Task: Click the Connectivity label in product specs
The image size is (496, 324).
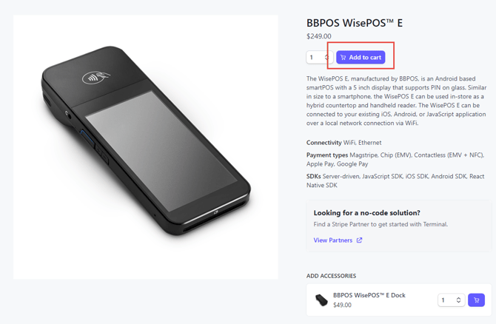Action: pos(324,143)
